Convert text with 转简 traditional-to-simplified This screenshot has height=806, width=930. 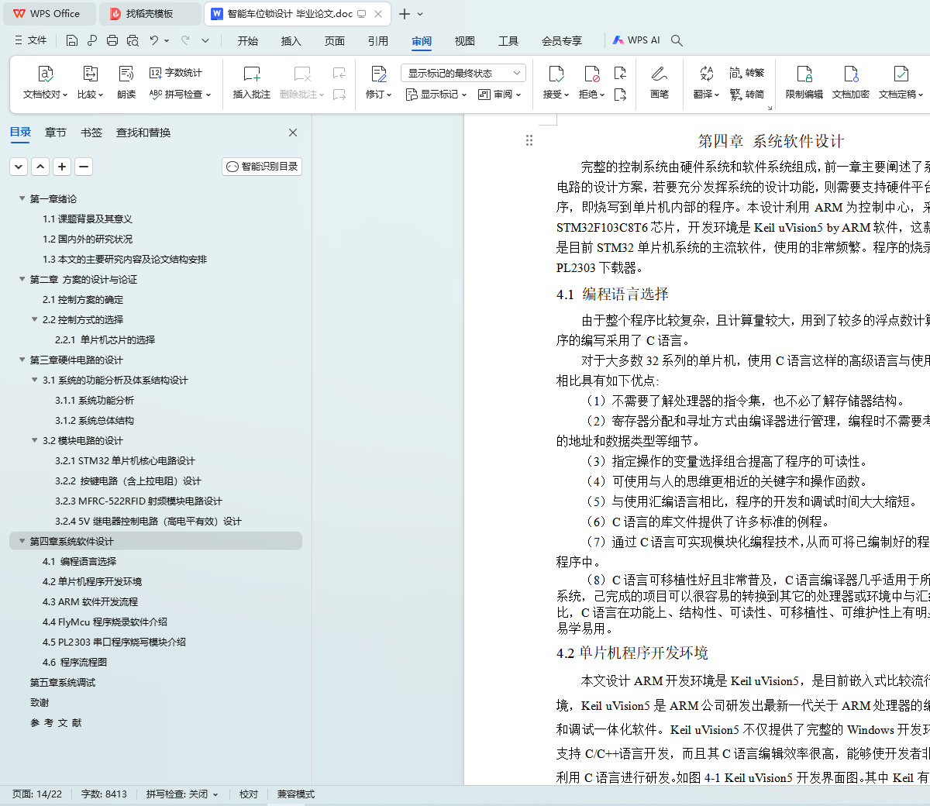point(747,95)
